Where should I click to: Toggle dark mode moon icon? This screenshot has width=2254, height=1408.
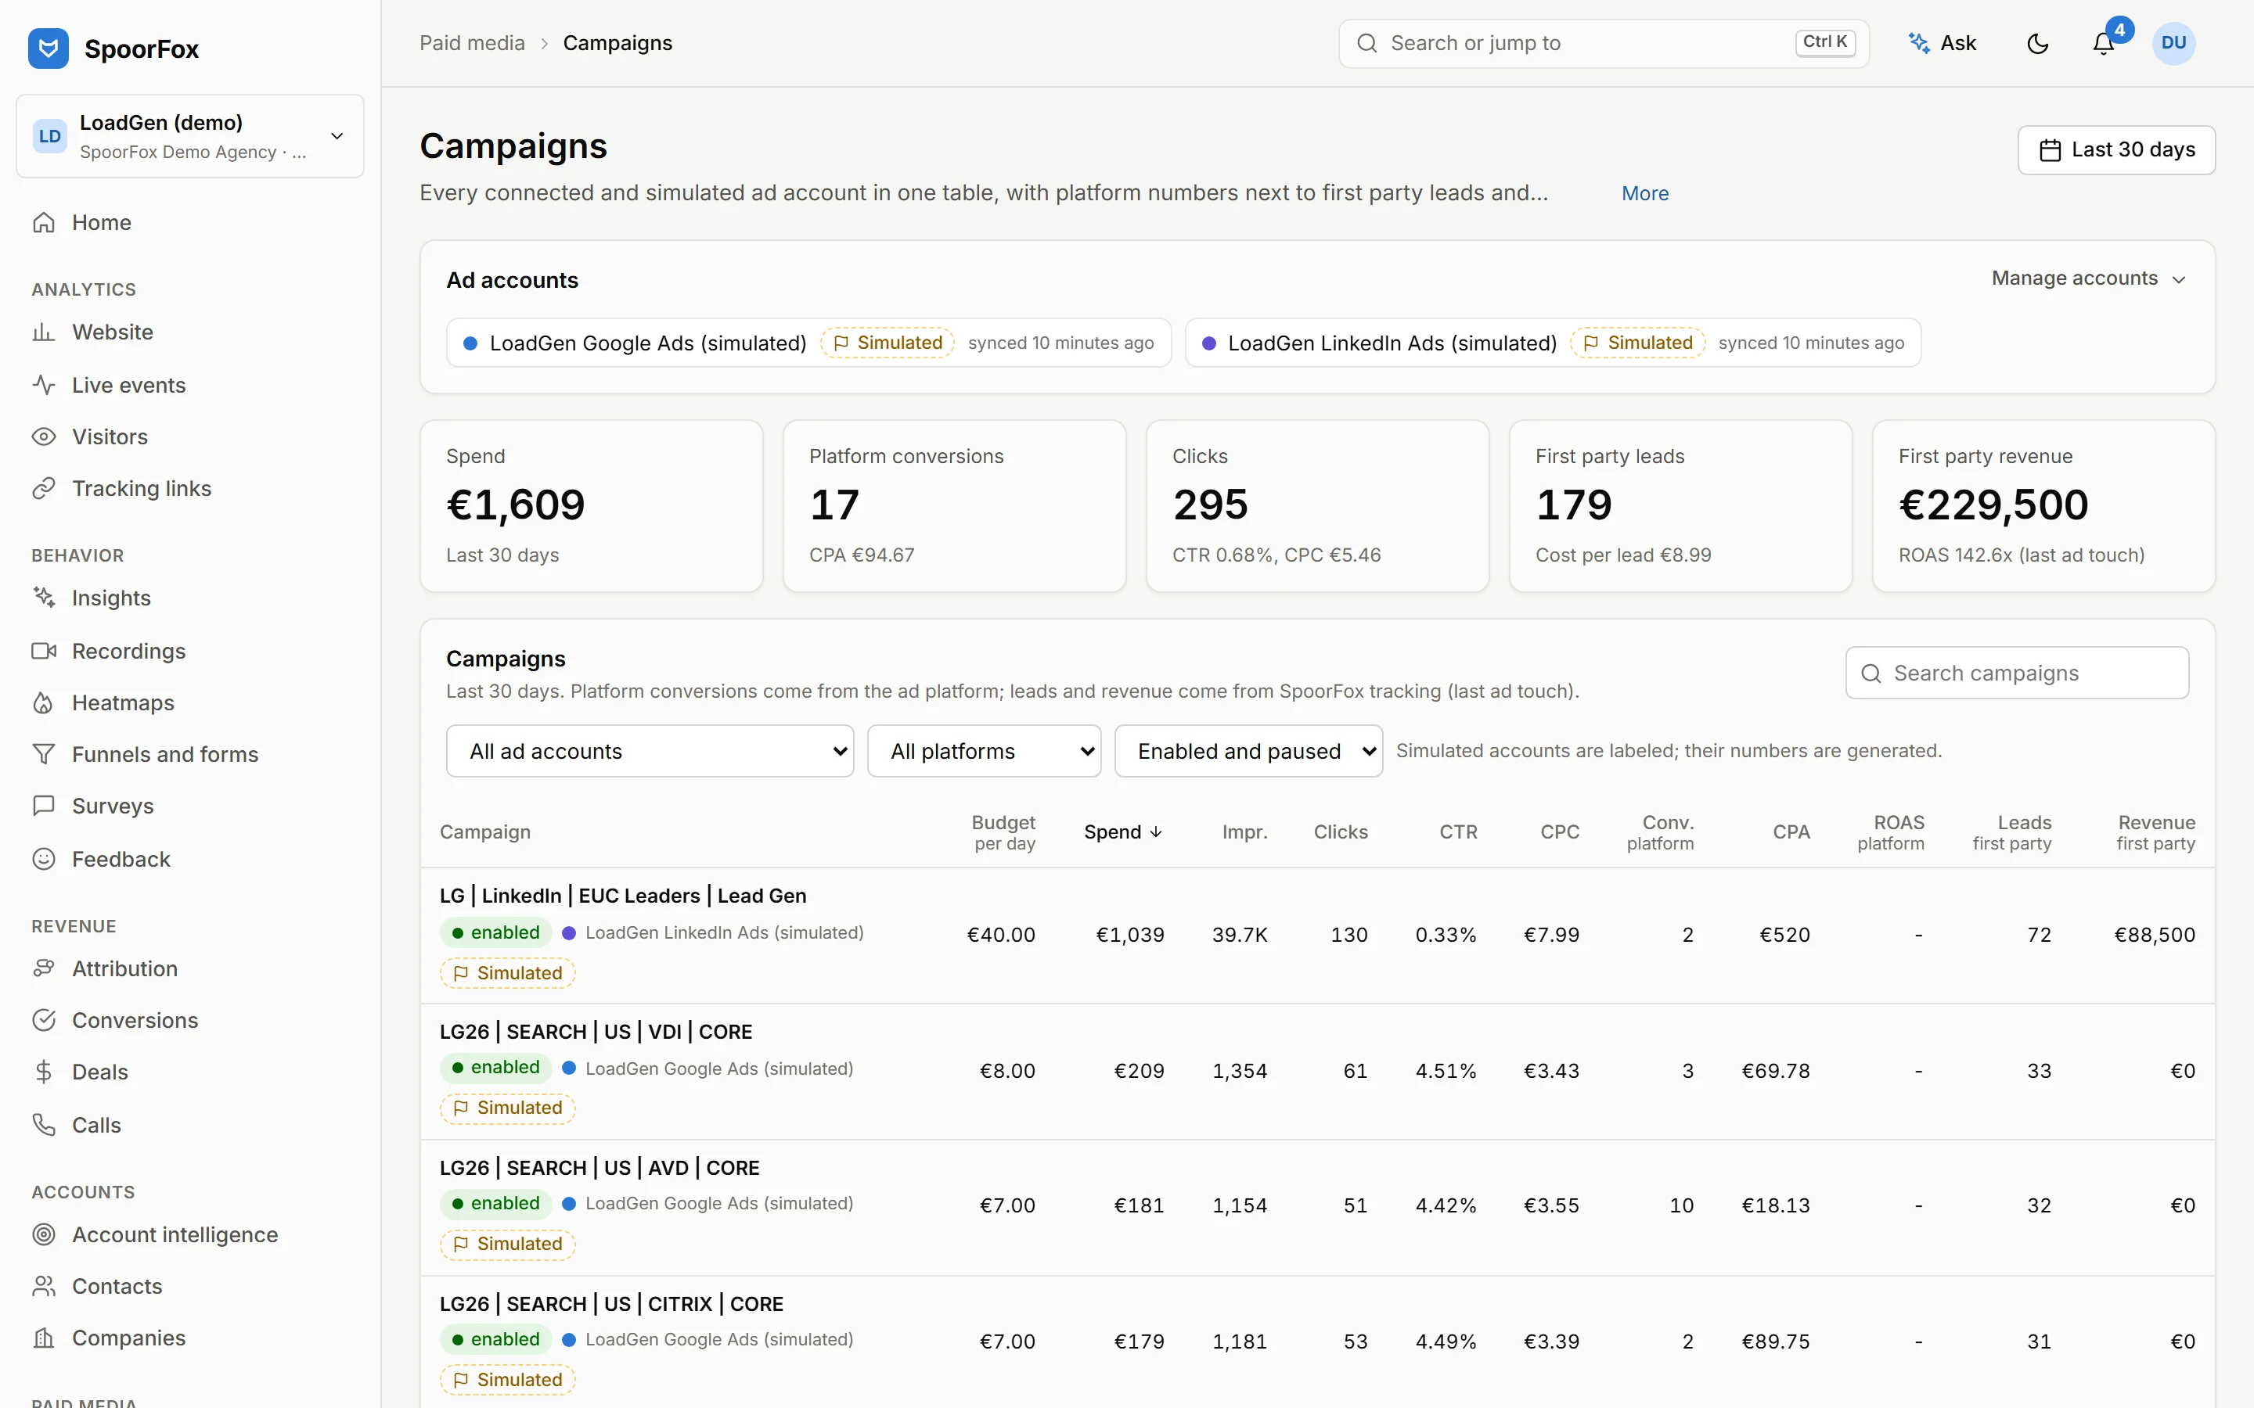click(x=2037, y=44)
